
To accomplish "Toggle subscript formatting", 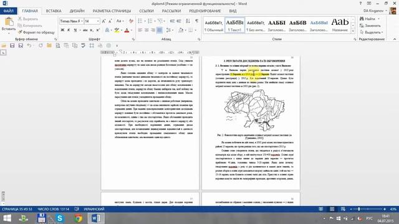I will coord(92,30).
